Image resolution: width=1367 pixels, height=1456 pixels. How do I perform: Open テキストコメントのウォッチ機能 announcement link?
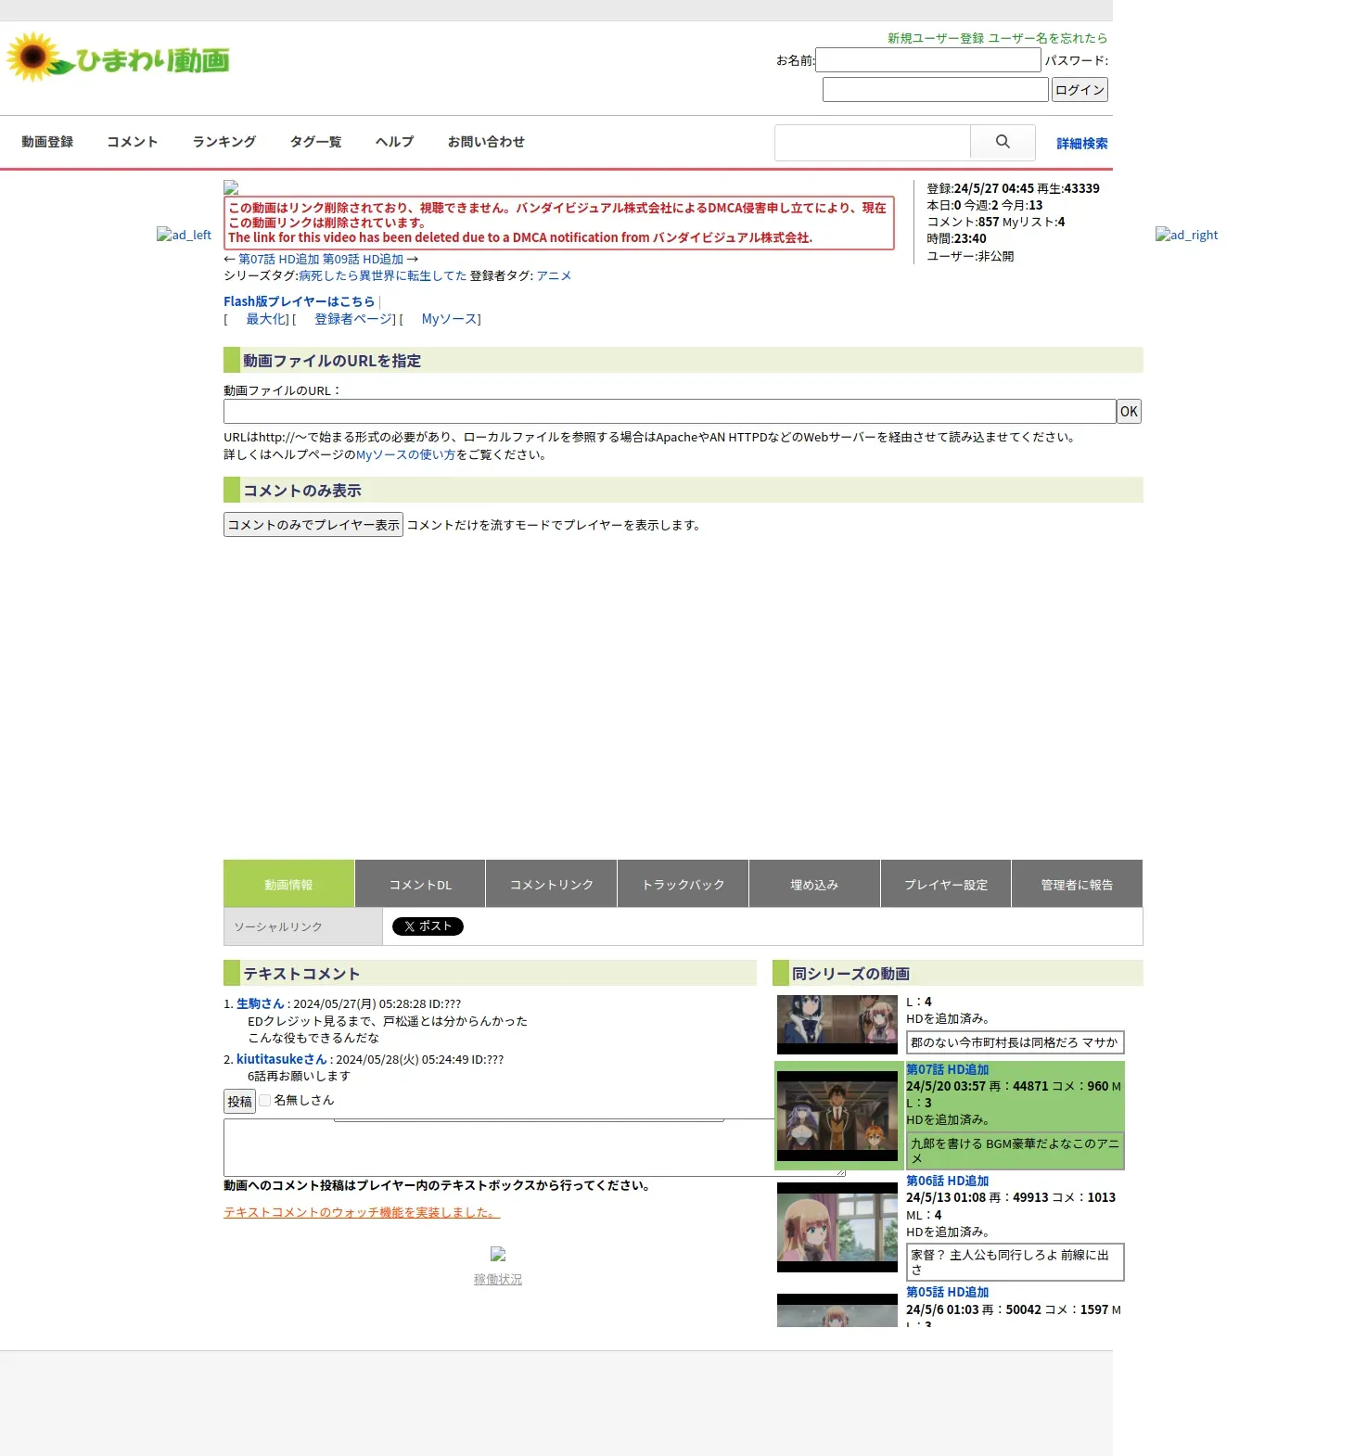click(362, 1212)
